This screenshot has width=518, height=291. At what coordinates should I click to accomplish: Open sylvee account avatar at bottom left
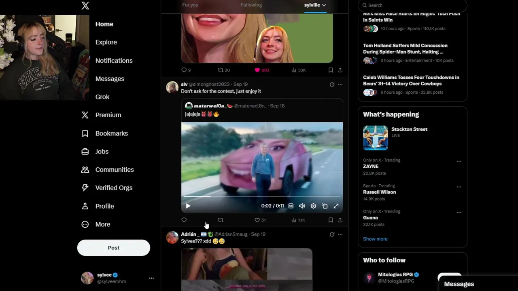pyautogui.click(x=87, y=278)
